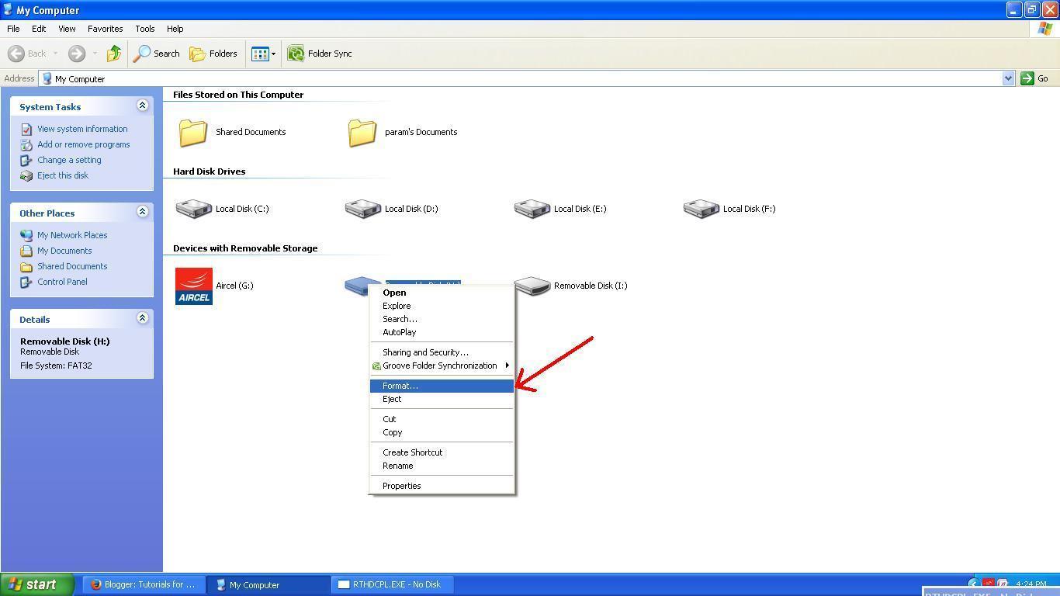Click My Computer taskbar button

click(x=269, y=584)
